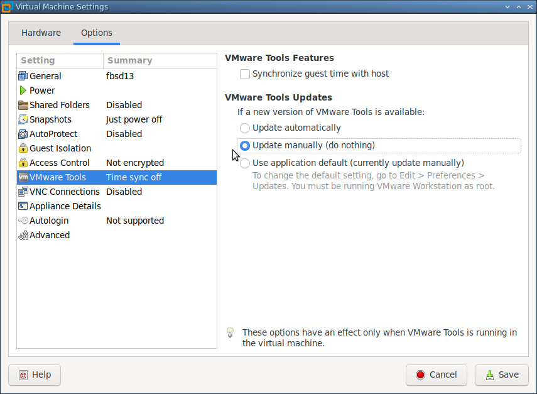The width and height of the screenshot is (537, 394).
Task: Click the Cancel button
Action: [437, 375]
